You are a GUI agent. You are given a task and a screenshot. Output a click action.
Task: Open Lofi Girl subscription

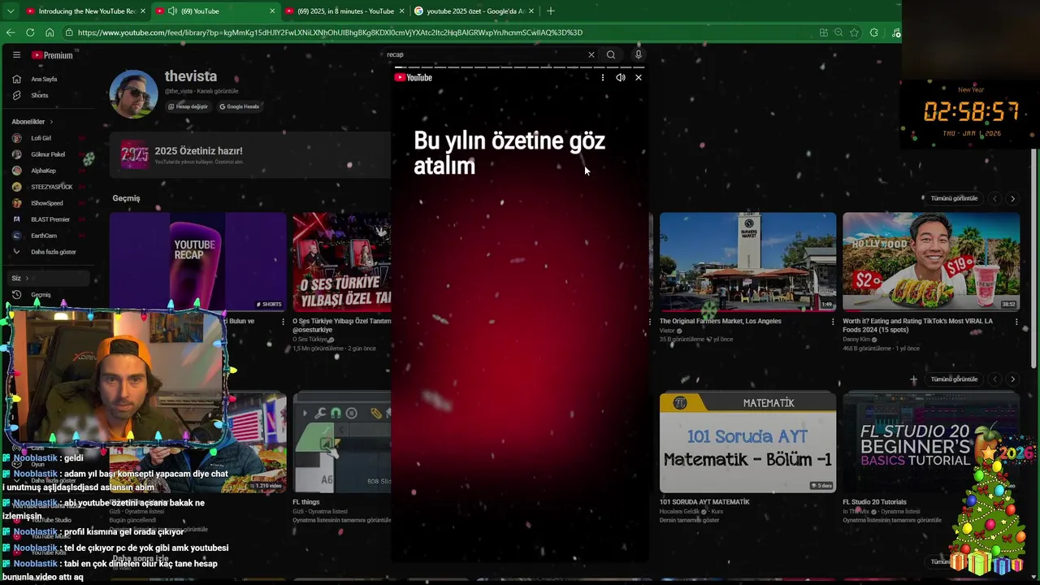point(41,138)
